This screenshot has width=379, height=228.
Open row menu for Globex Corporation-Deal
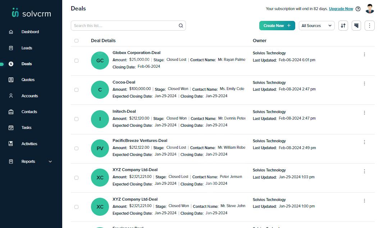coord(365,54)
